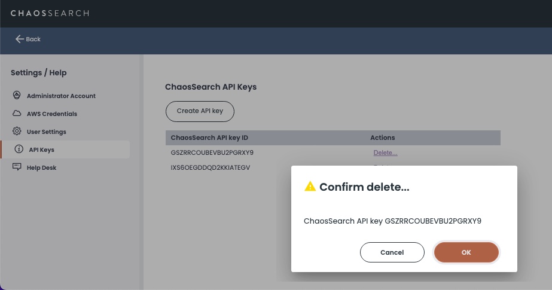The width and height of the screenshot is (552, 290).
Task: Click the AWS Credentials cloud icon
Action: tap(17, 114)
